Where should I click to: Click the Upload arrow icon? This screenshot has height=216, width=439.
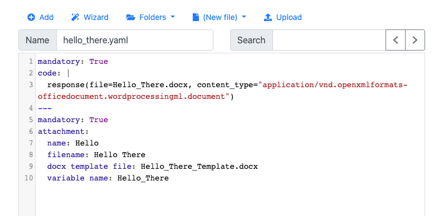268,17
